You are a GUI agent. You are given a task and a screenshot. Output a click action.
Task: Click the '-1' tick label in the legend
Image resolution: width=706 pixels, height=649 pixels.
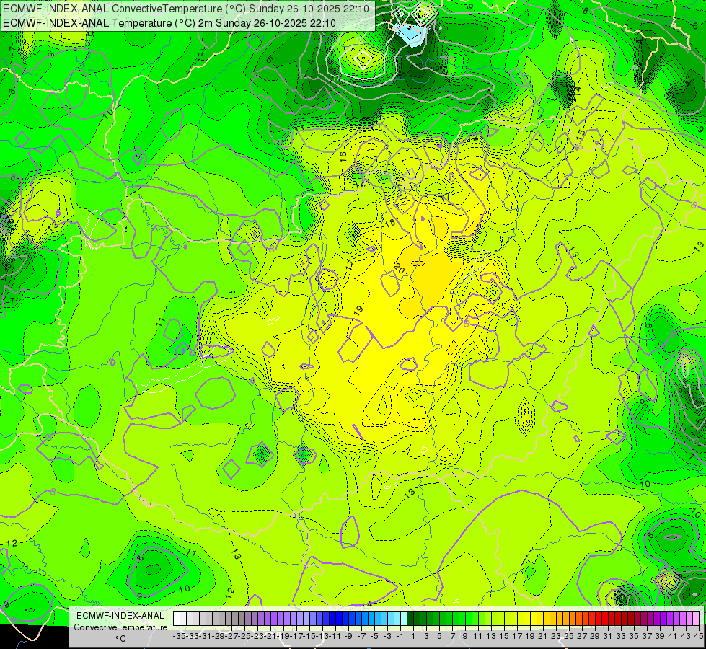point(400,636)
